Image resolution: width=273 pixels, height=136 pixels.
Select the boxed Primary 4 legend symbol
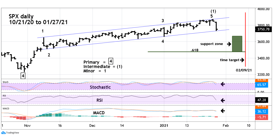tap(110, 62)
